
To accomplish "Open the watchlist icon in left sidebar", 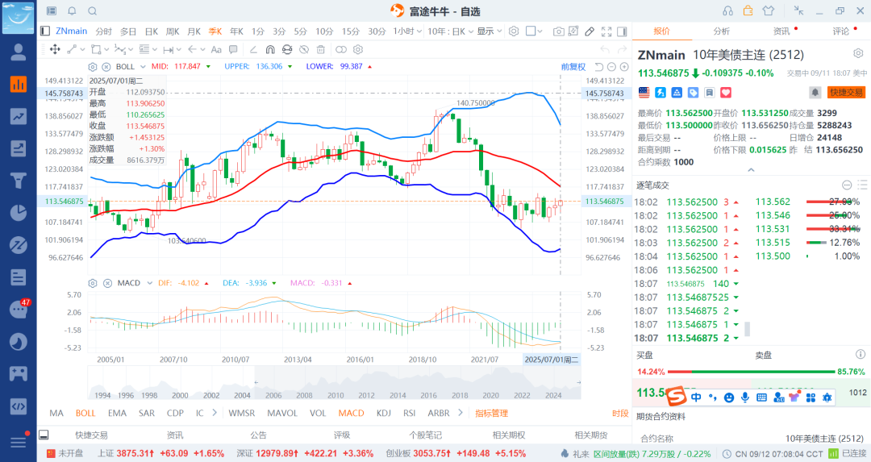I will pos(19,85).
